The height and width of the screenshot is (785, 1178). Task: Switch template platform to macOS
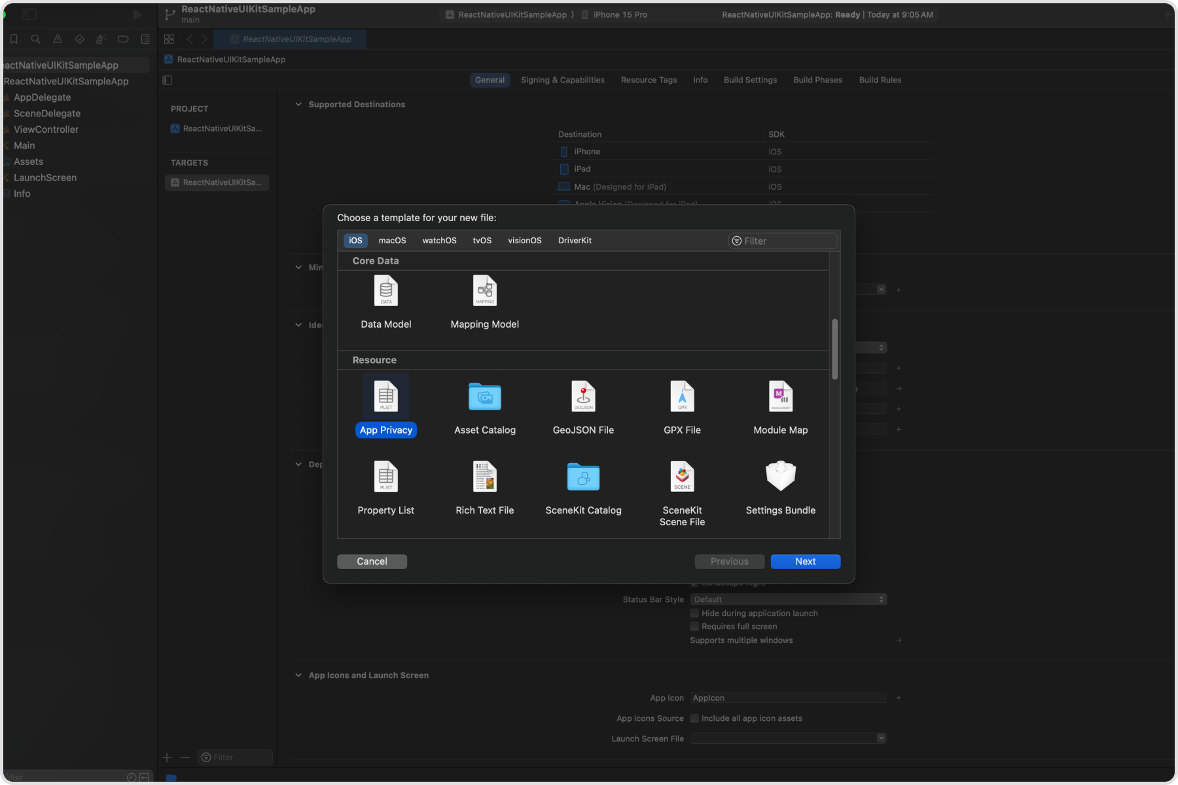tap(392, 241)
